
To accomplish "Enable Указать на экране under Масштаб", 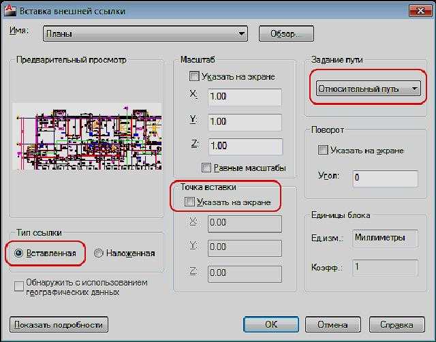I will click(194, 76).
